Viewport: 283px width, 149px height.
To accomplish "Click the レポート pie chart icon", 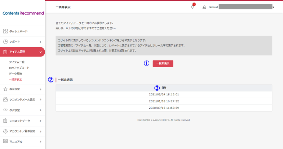I will [x=5, y=42].
